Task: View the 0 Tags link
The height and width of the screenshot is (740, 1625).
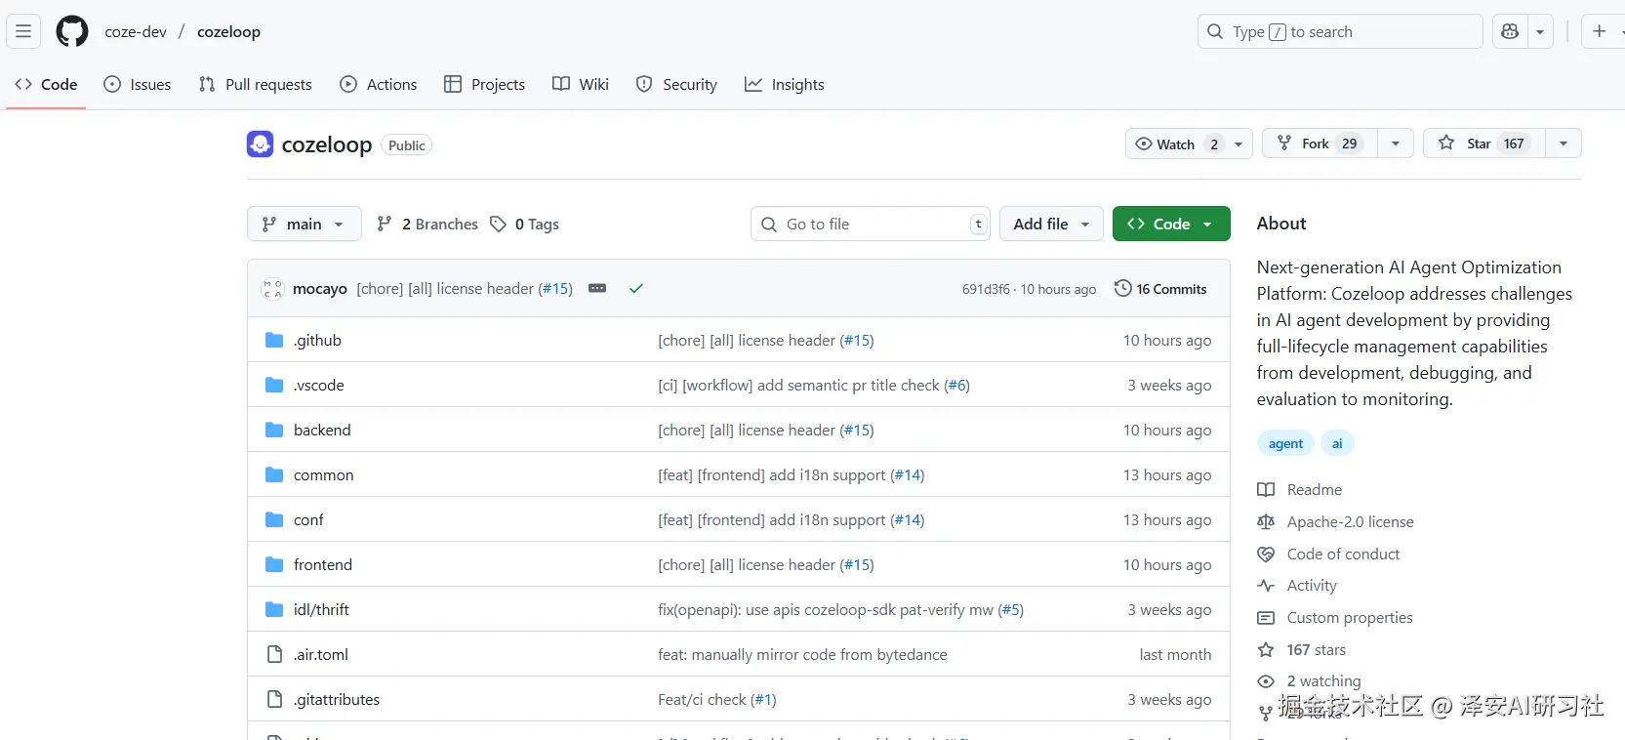Action: tap(525, 224)
